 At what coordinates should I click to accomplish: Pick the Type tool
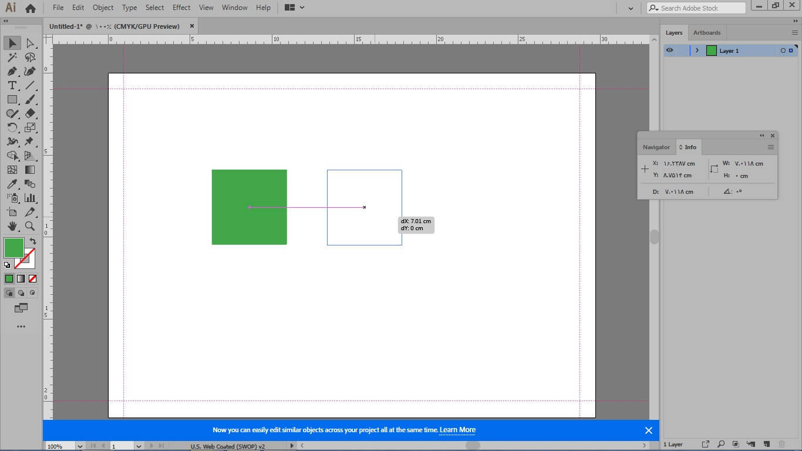[x=12, y=86]
